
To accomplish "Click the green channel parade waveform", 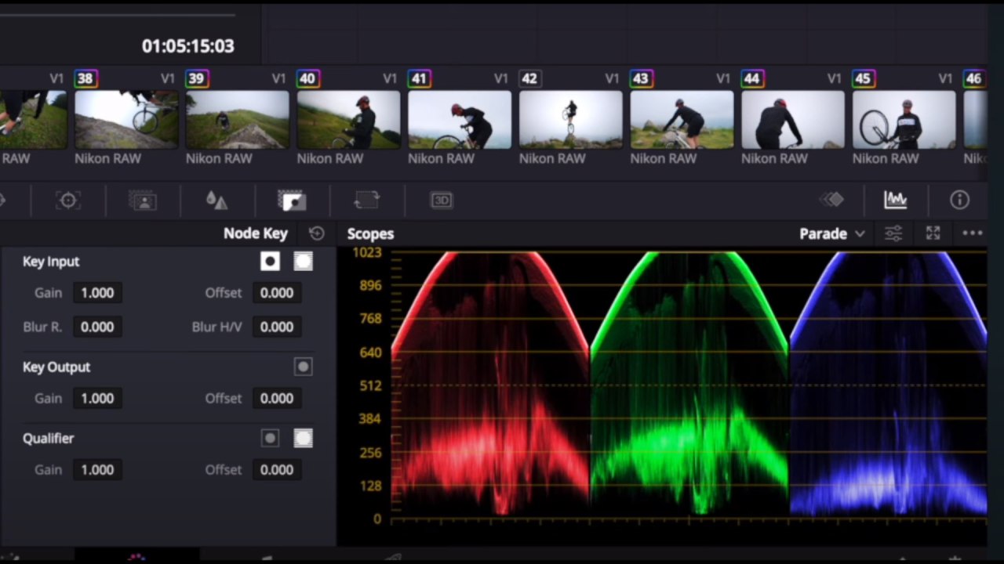I will [689, 384].
